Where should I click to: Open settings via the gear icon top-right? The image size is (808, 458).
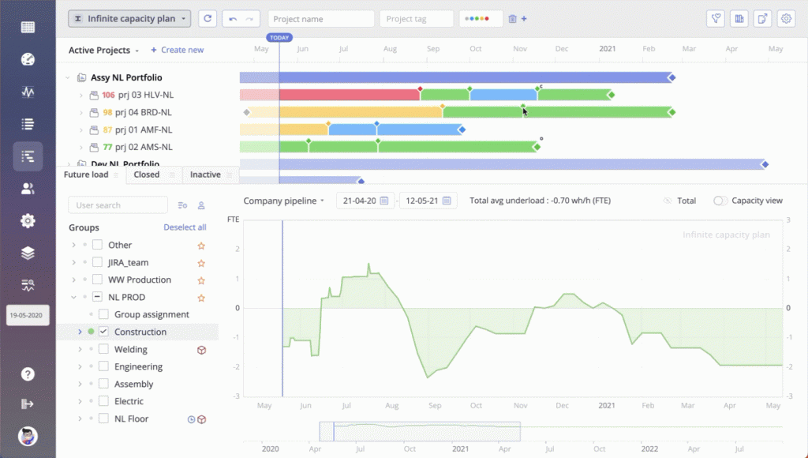[x=786, y=17]
